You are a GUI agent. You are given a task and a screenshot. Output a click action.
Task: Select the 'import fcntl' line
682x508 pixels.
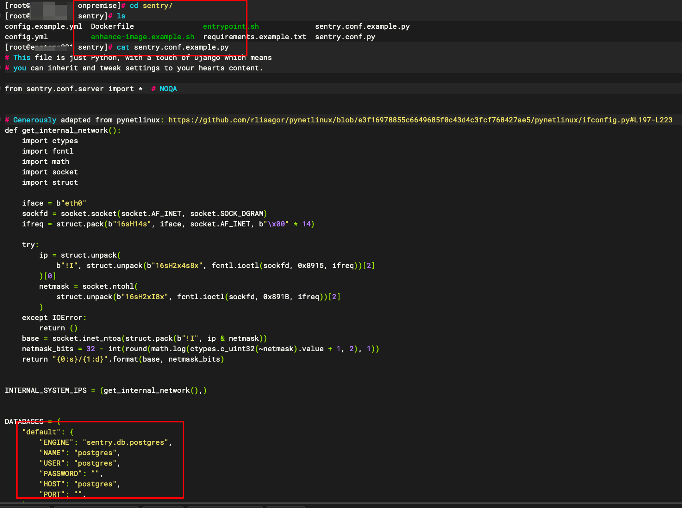pos(48,151)
